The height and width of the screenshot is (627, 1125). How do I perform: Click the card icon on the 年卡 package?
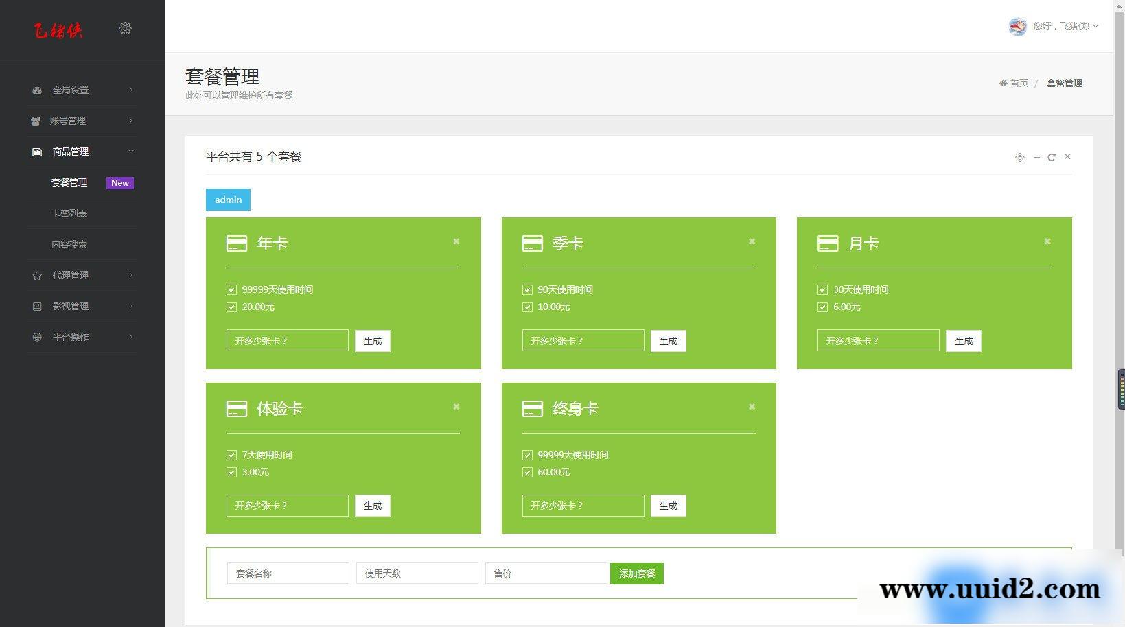[236, 243]
